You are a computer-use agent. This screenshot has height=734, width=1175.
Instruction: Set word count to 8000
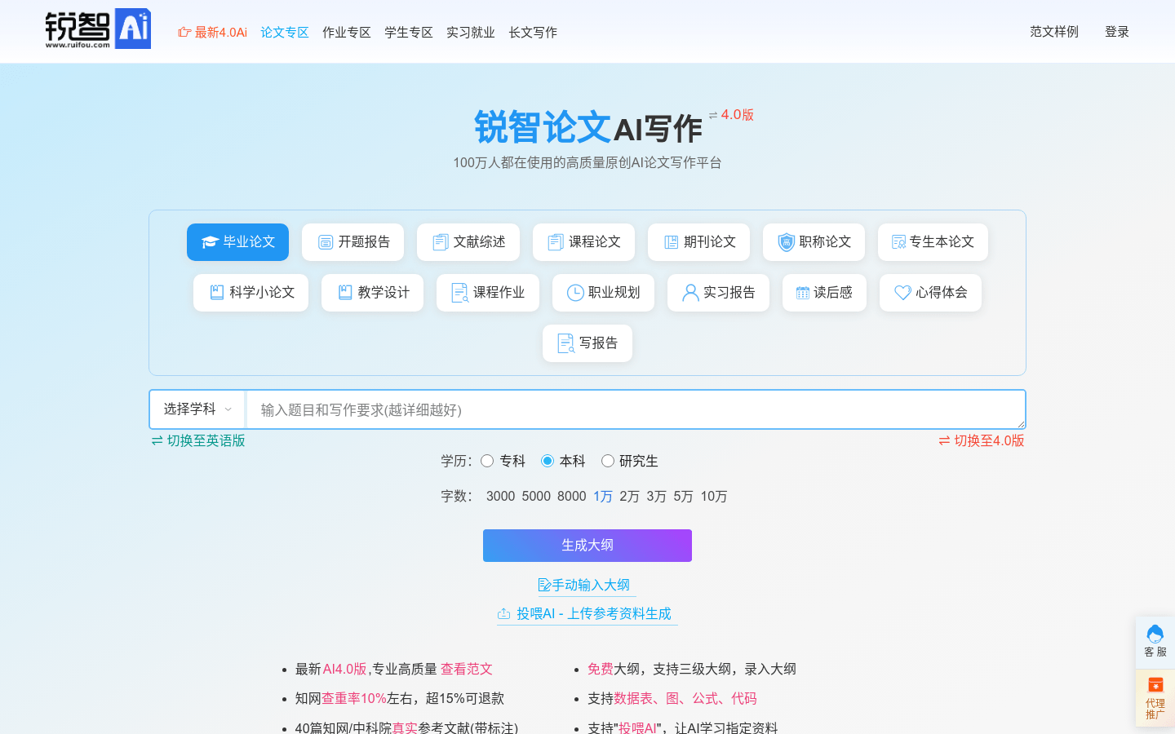(x=572, y=496)
